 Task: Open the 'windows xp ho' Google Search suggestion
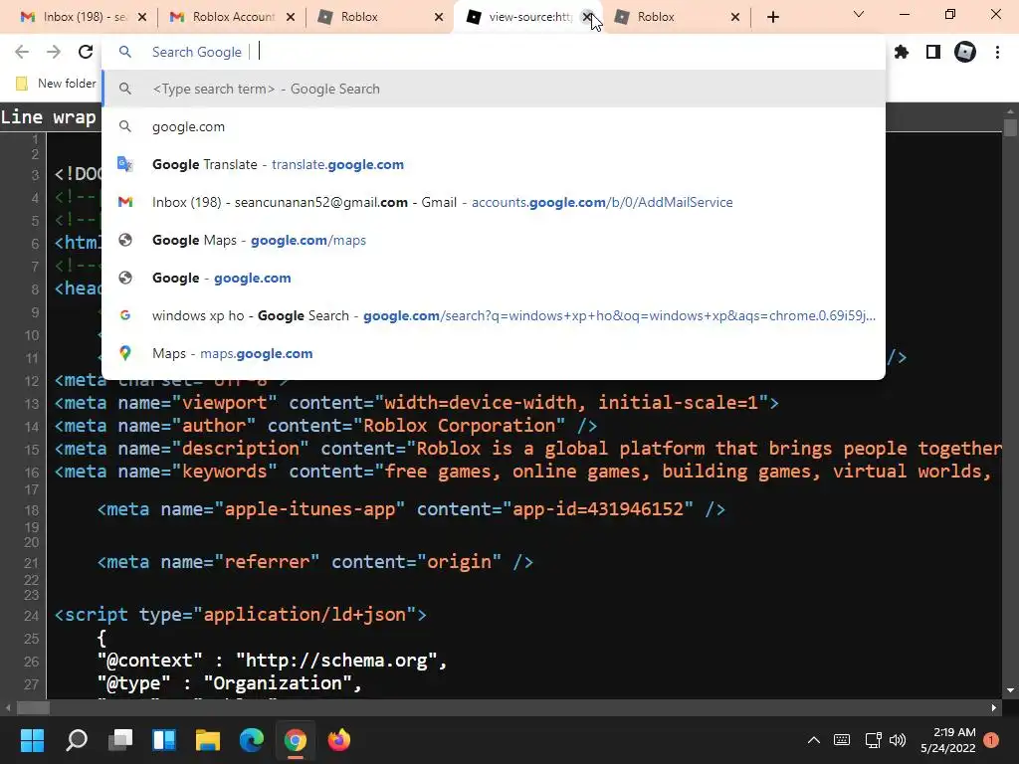[x=494, y=315]
